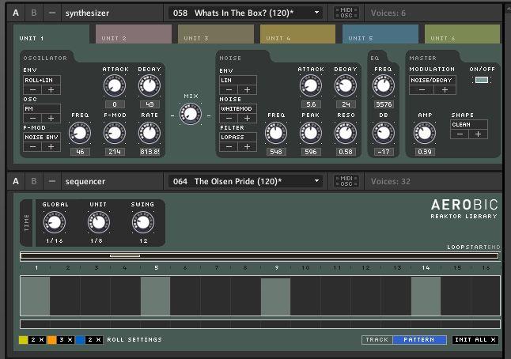The height and width of the screenshot is (359, 511).
Task: Click plus under FILTER LOPASS
Action: coord(248,146)
